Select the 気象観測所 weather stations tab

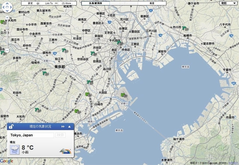point(96,3)
